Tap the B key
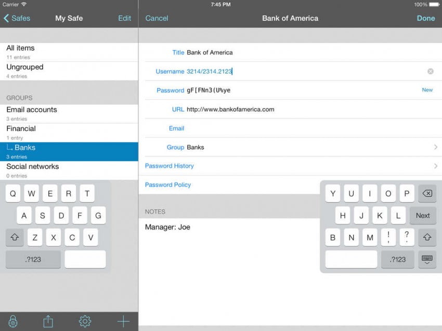Screen dimensions: 442x331 tap(333, 237)
